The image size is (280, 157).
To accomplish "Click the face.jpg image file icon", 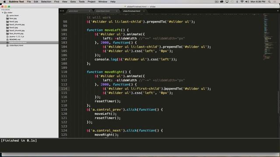I will point(7,18).
